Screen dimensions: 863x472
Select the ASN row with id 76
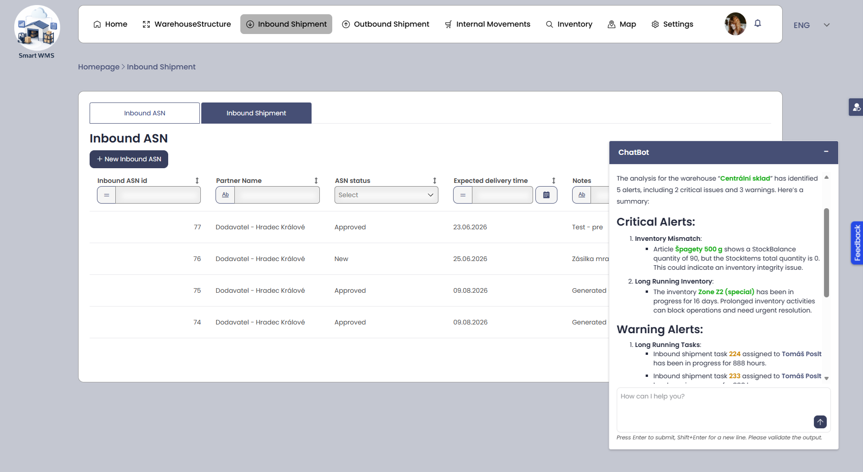click(349, 259)
